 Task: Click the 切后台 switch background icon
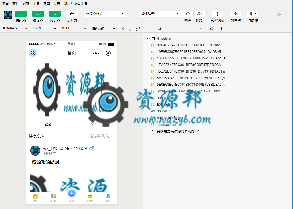click(x=236, y=14)
